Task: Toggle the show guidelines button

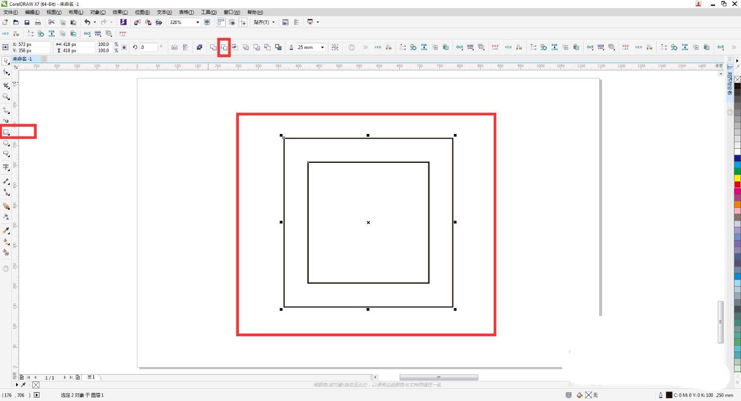Action: click(243, 22)
